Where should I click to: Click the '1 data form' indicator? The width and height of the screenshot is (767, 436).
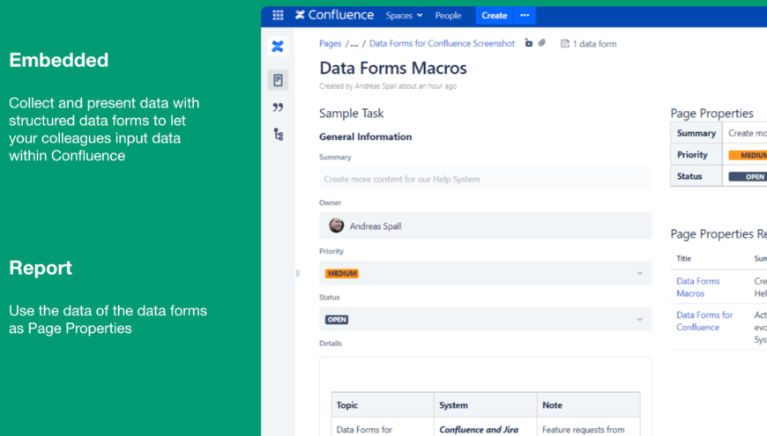589,43
